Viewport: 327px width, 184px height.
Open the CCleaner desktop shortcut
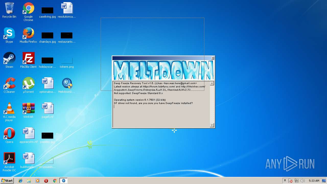click(x=9, y=85)
